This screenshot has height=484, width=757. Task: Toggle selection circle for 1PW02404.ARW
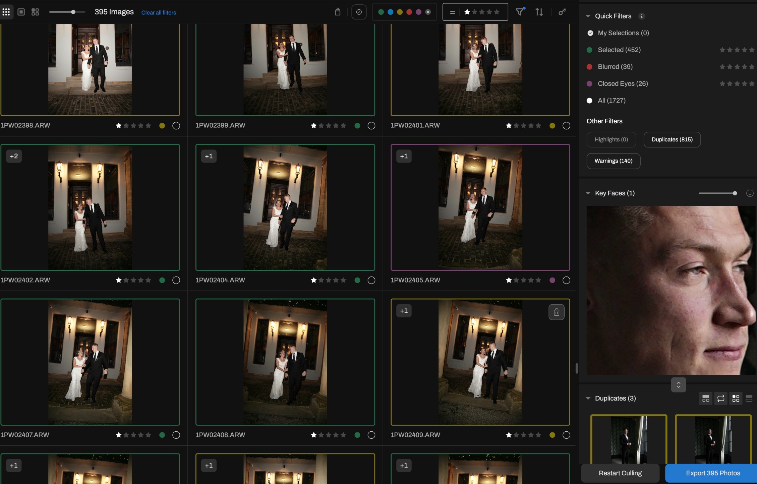(x=371, y=280)
